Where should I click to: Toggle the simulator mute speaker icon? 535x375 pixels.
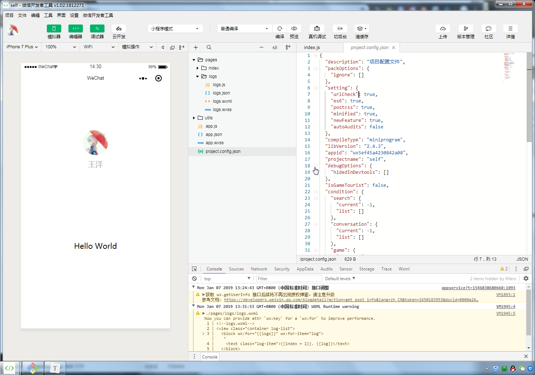coord(163,47)
